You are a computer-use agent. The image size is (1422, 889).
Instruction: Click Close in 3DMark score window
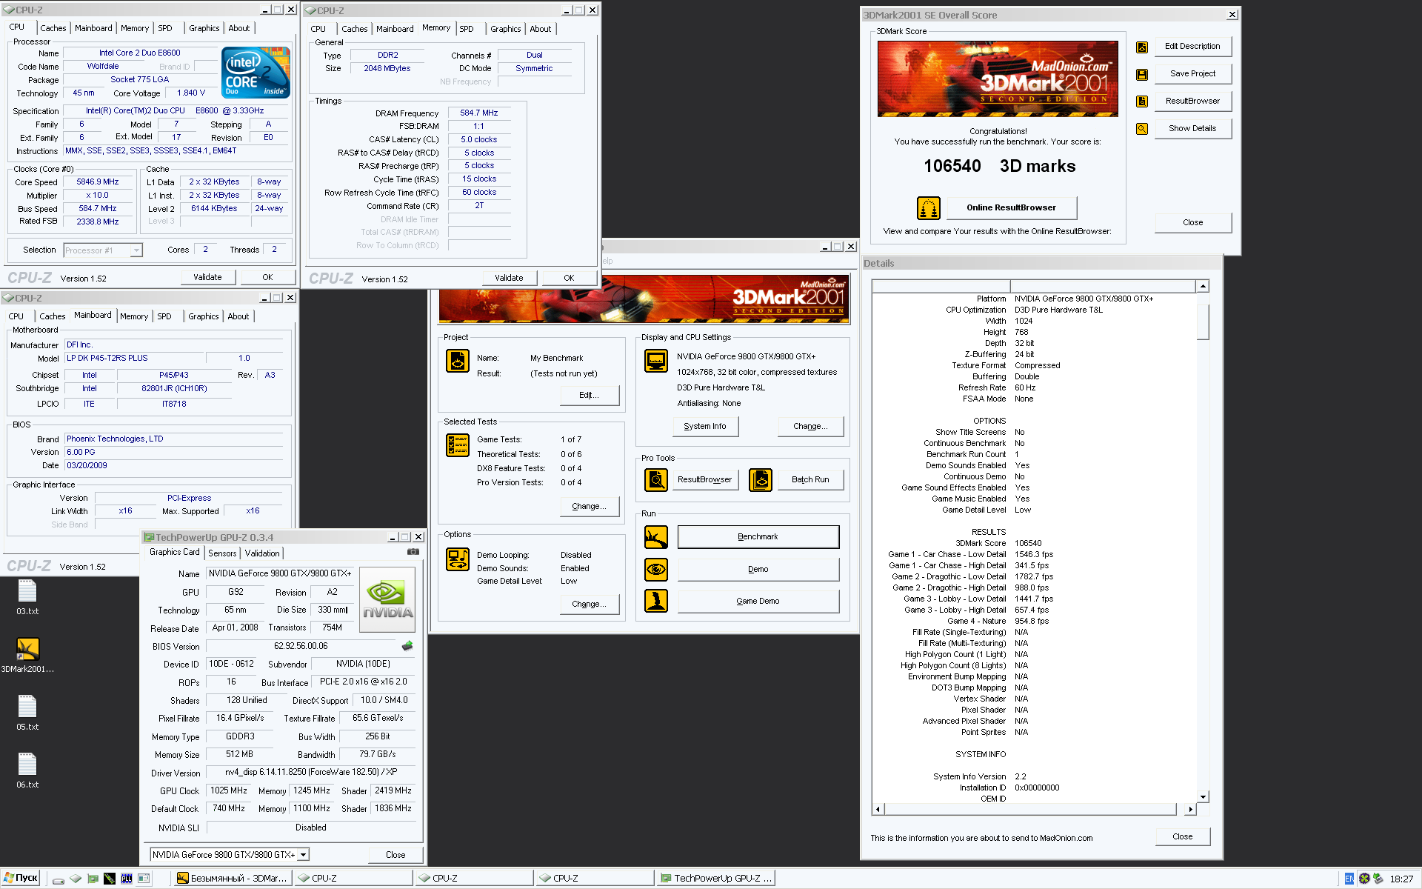[1192, 222]
